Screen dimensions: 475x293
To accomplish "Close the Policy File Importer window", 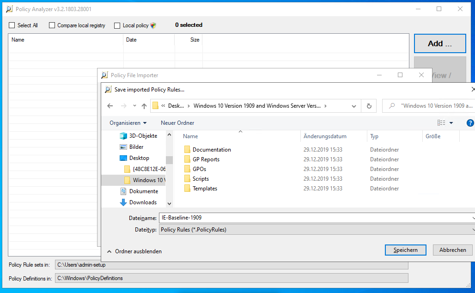I will pyautogui.click(x=421, y=75).
